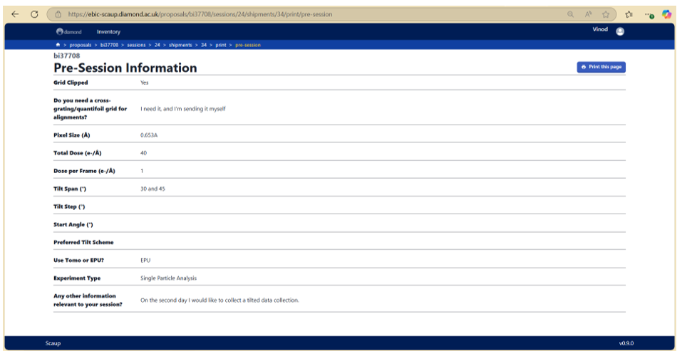Click the Tilt Span label

[x=70, y=189]
